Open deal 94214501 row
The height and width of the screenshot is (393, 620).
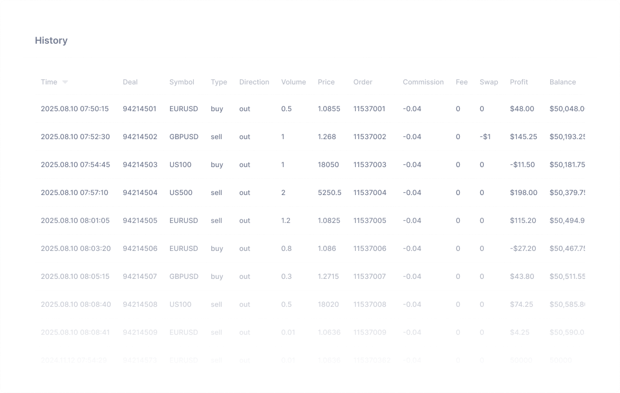pos(140,109)
